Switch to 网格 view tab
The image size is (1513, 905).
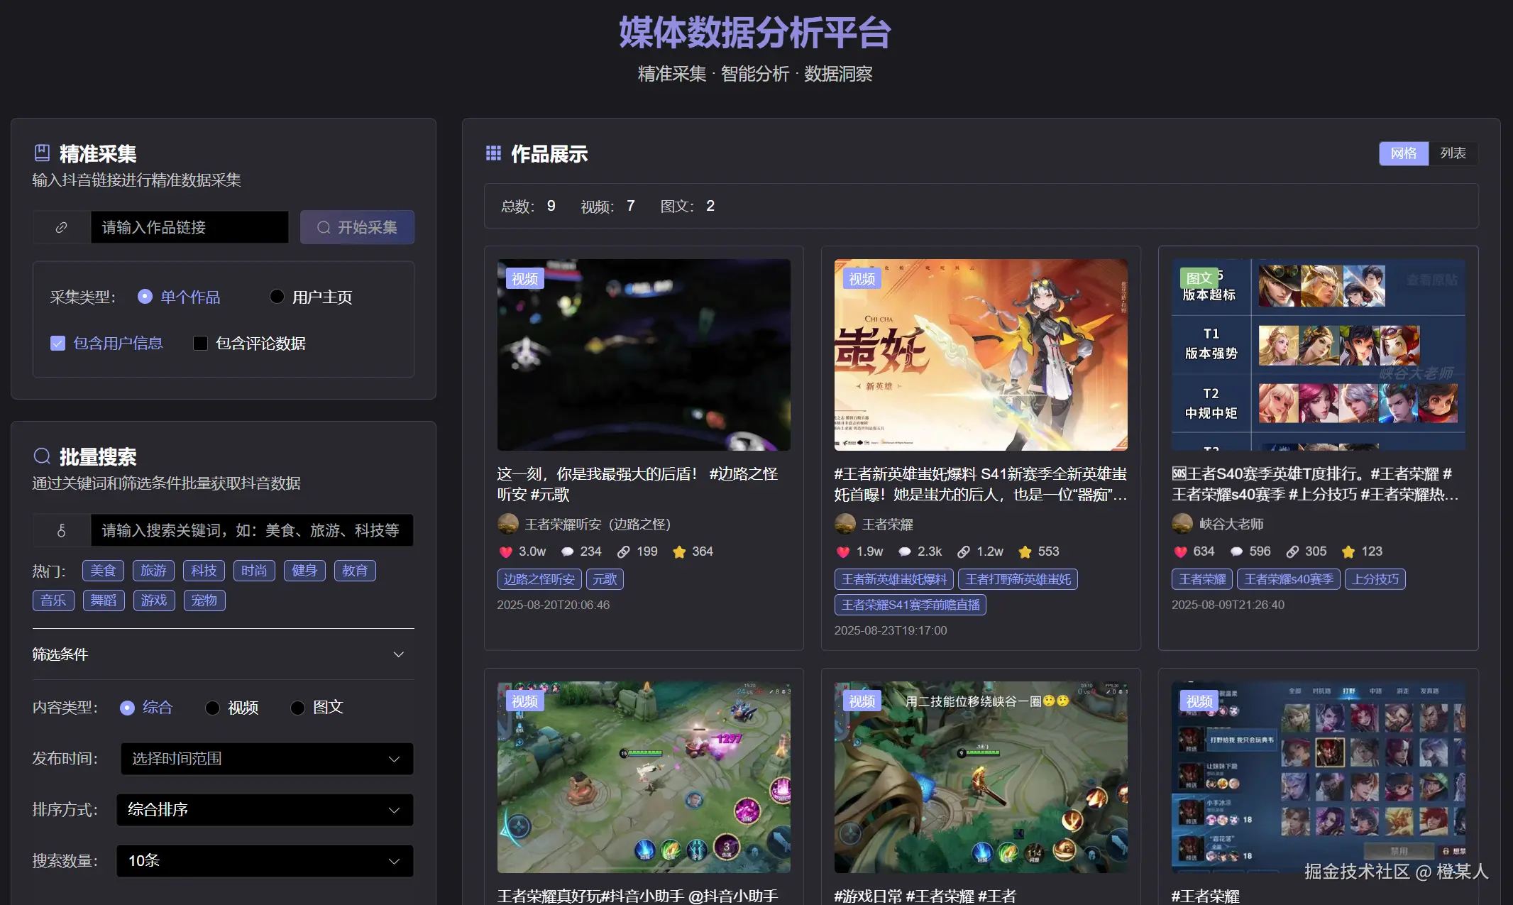click(1403, 153)
